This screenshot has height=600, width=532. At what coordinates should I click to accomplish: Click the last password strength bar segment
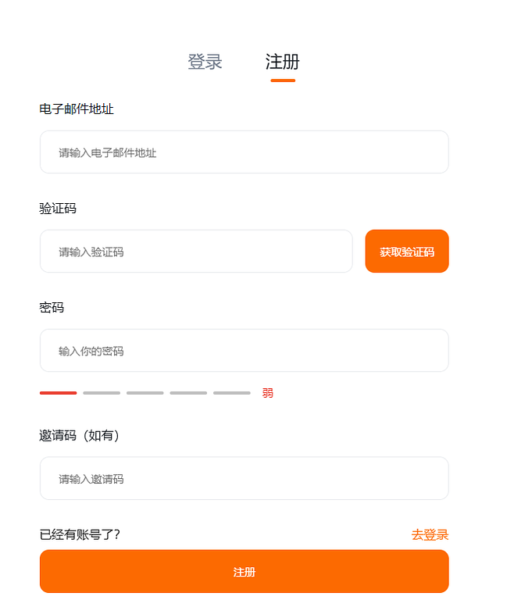tap(231, 393)
